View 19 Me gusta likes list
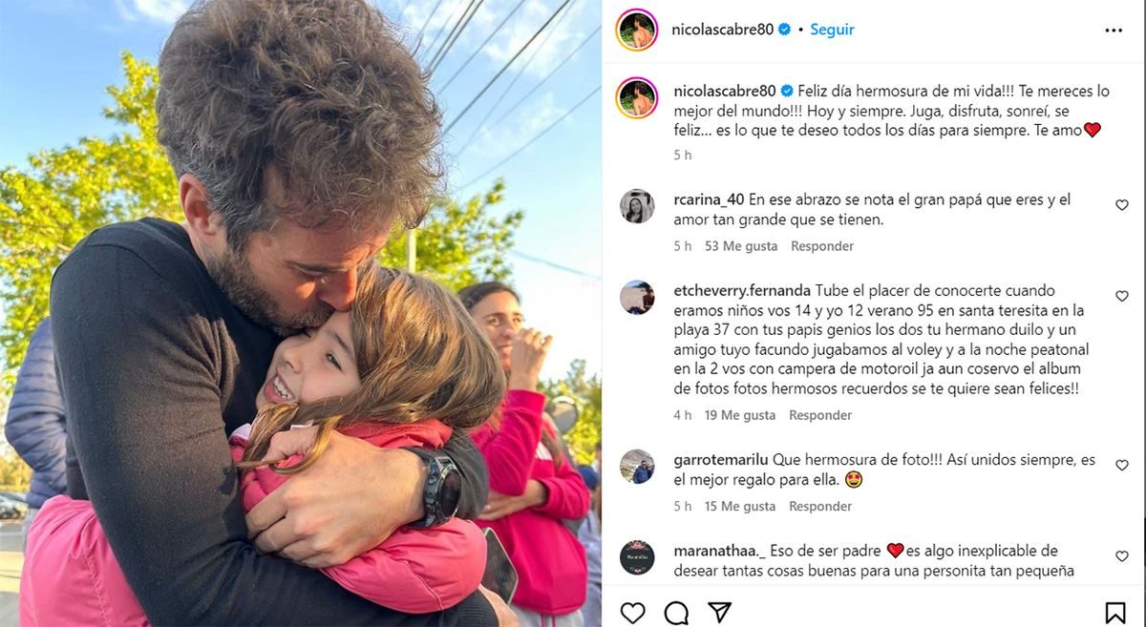 point(740,415)
